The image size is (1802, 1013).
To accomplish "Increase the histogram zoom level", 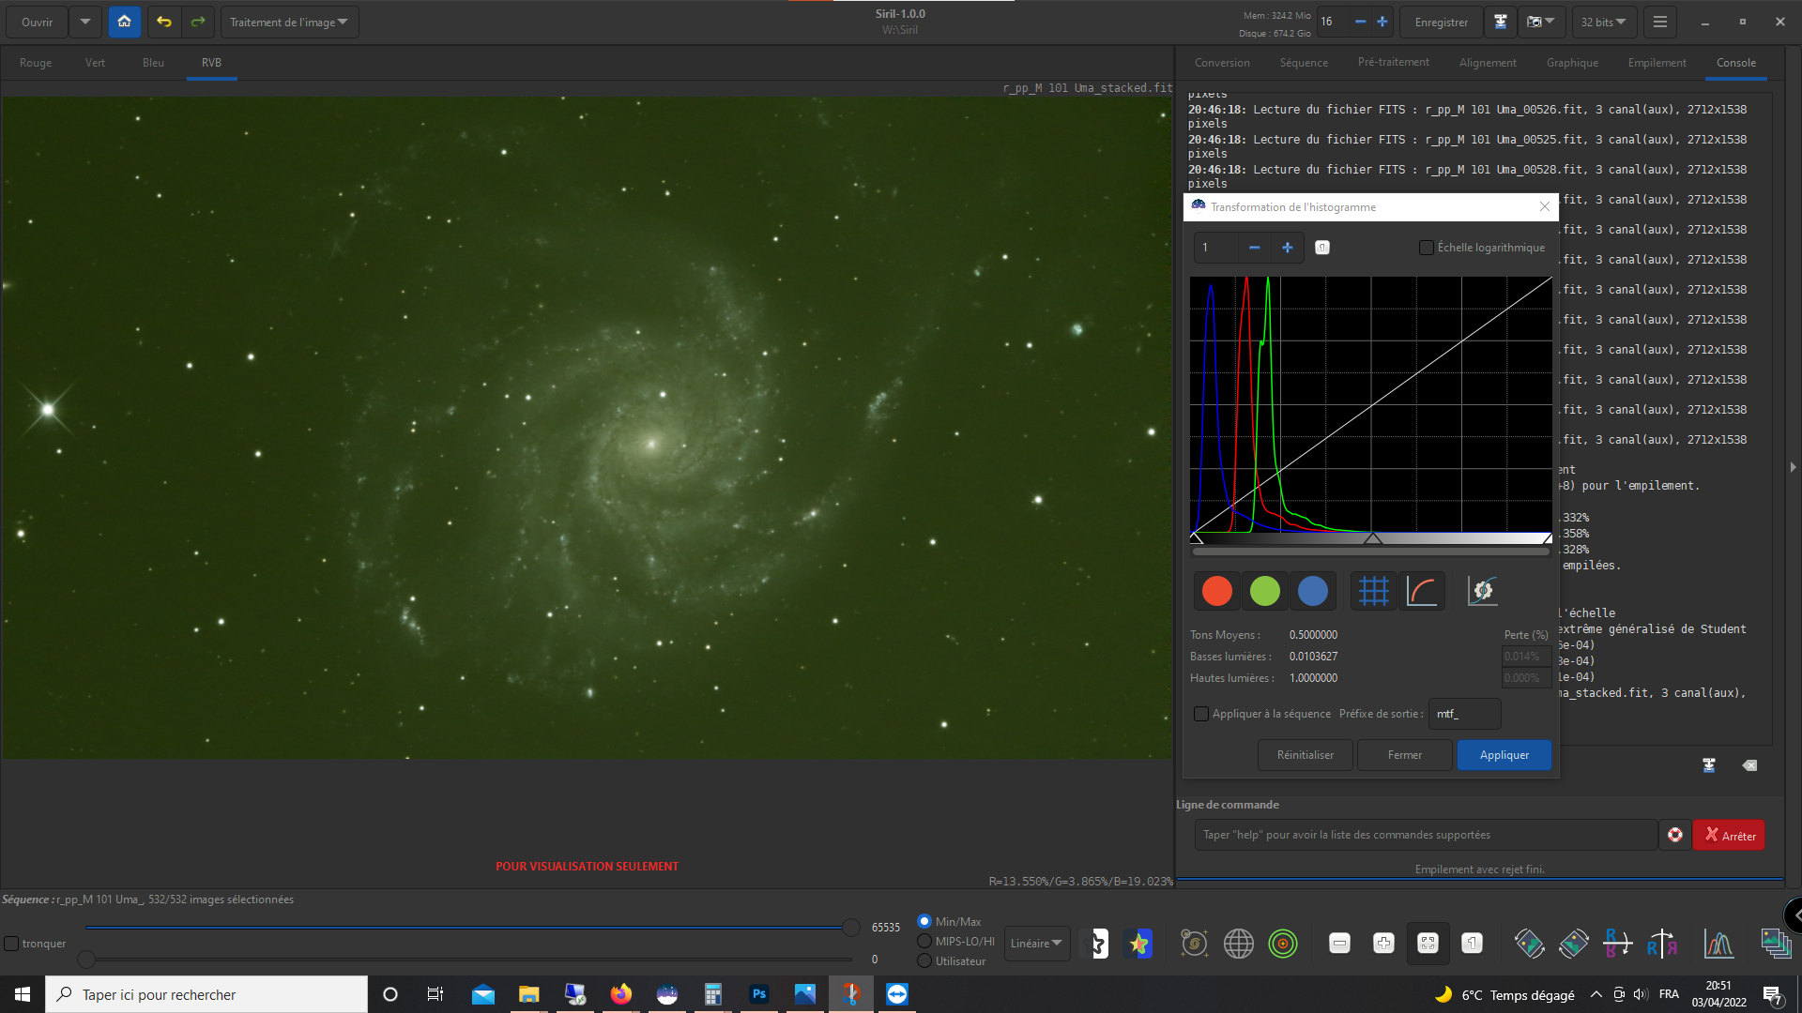I will 1288,248.
